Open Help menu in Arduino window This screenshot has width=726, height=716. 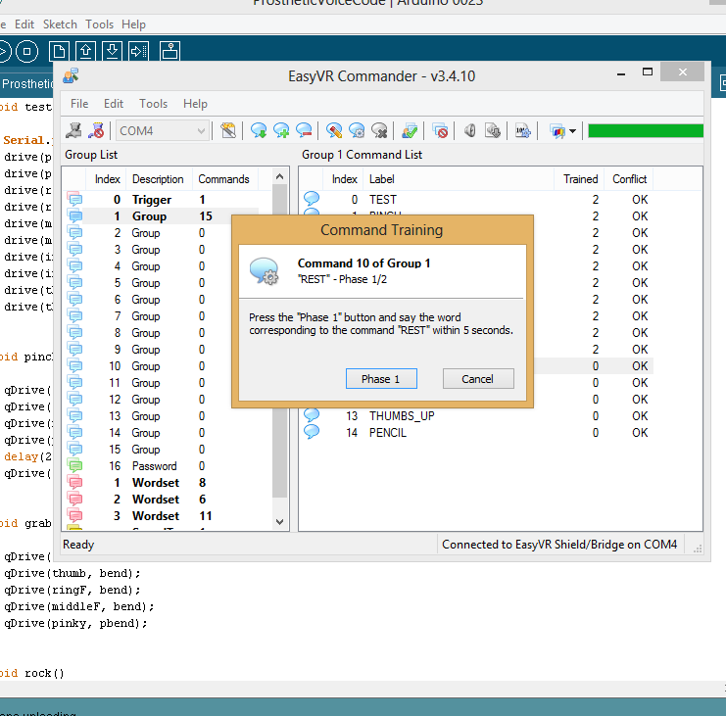(133, 24)
